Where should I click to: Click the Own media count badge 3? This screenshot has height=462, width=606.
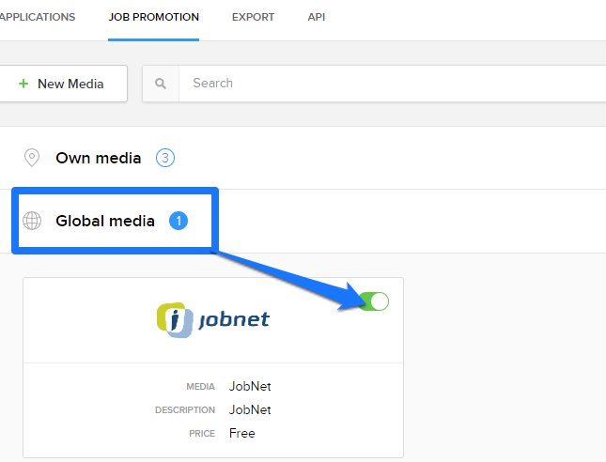pos(165,158)
